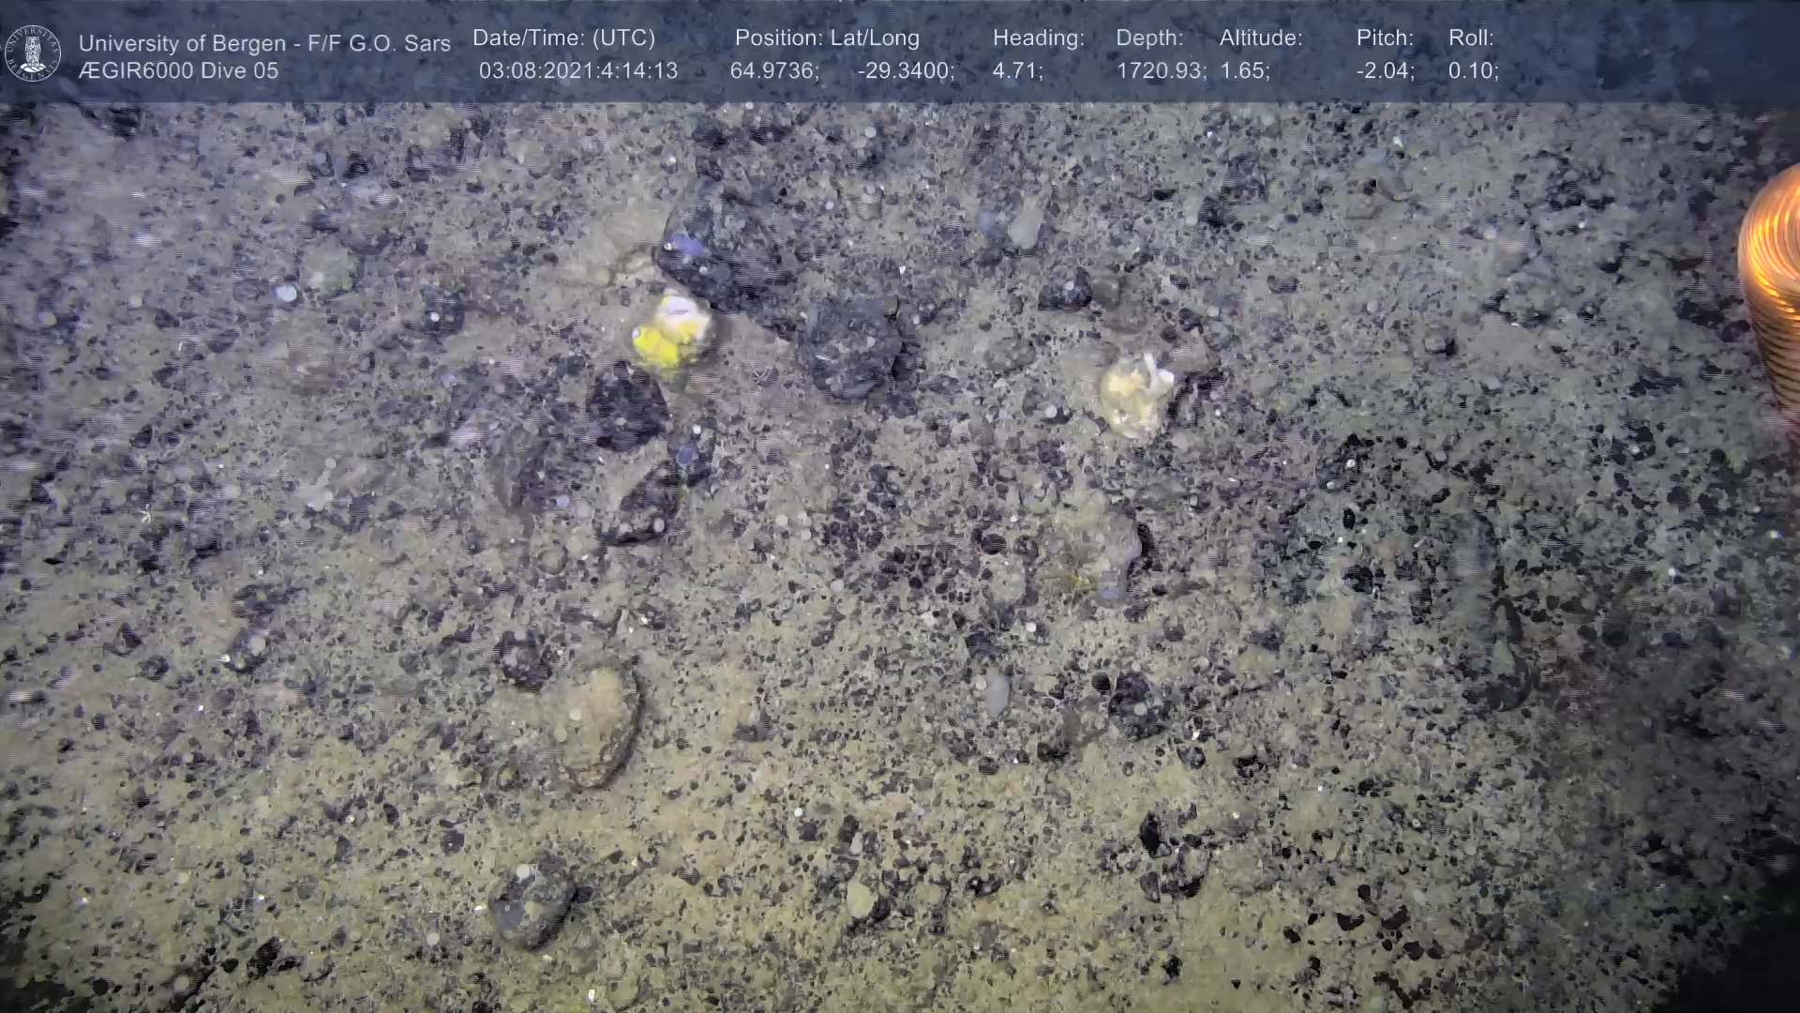The image size is (1800, 1013).
Task: Click the 'Heading:' label
Action: pyautogui.click(x=1038, y=38)
